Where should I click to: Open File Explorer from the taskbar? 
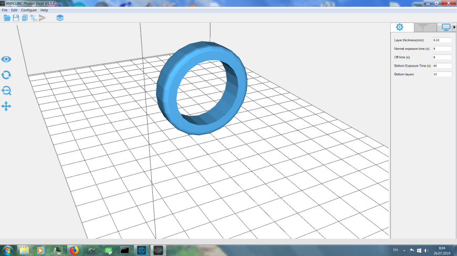point(24,250)
